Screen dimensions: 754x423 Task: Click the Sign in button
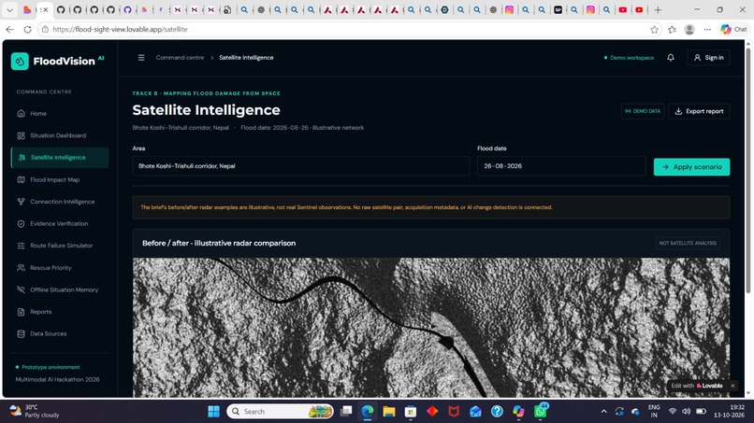pos(708,58)
